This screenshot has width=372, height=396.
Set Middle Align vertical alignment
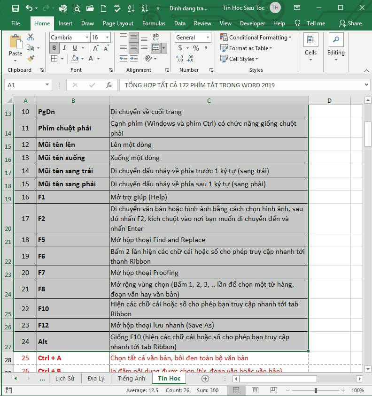pos(134,37)
